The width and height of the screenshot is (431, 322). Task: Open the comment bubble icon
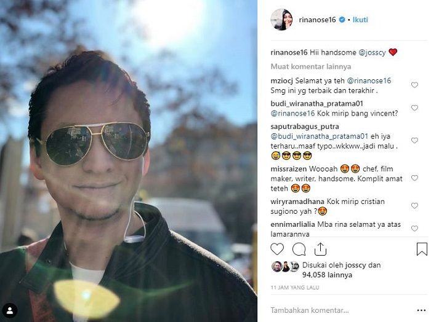[299, 249]
